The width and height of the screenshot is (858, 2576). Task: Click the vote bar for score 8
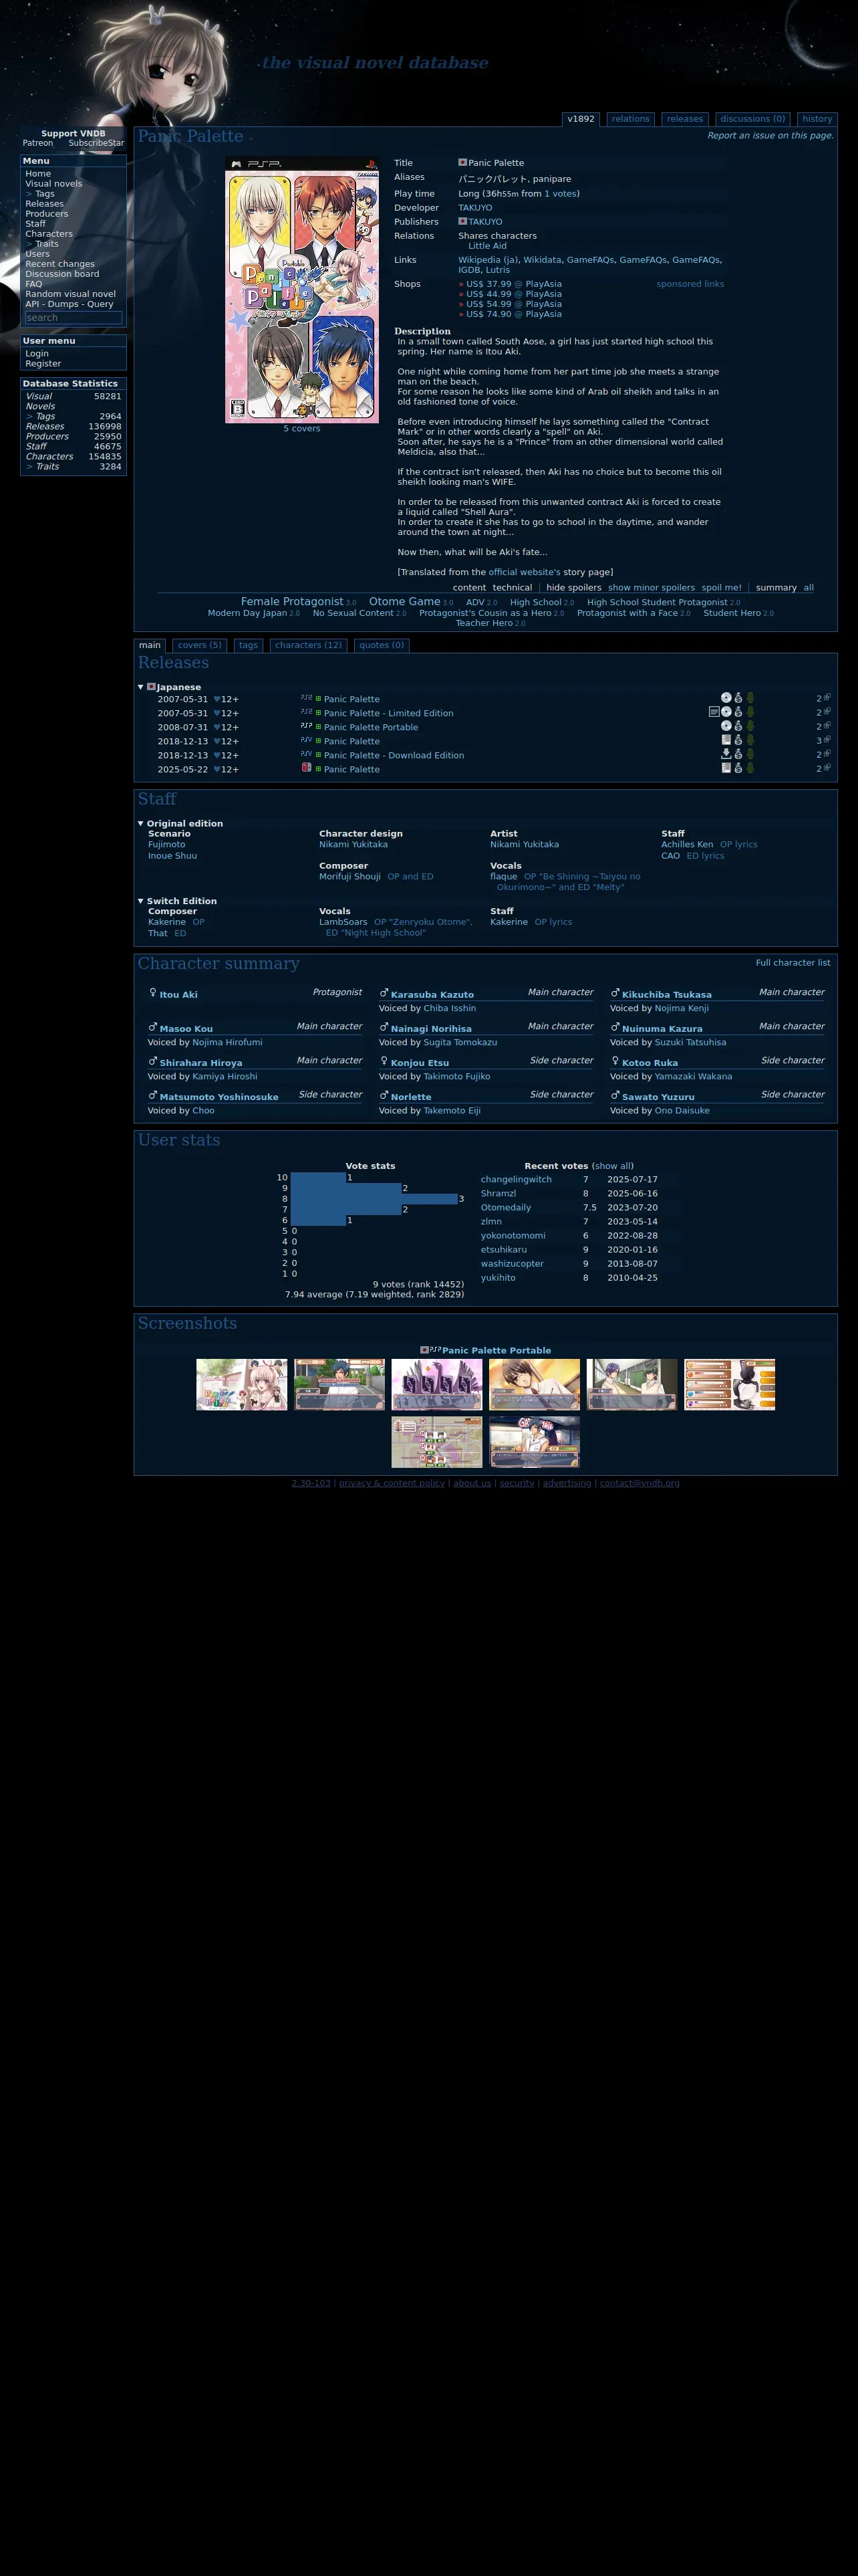(x=374, y=1198)
